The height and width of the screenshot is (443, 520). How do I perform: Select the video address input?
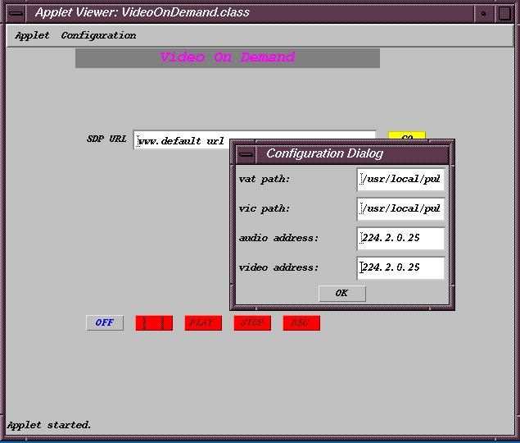coord(400,267)
